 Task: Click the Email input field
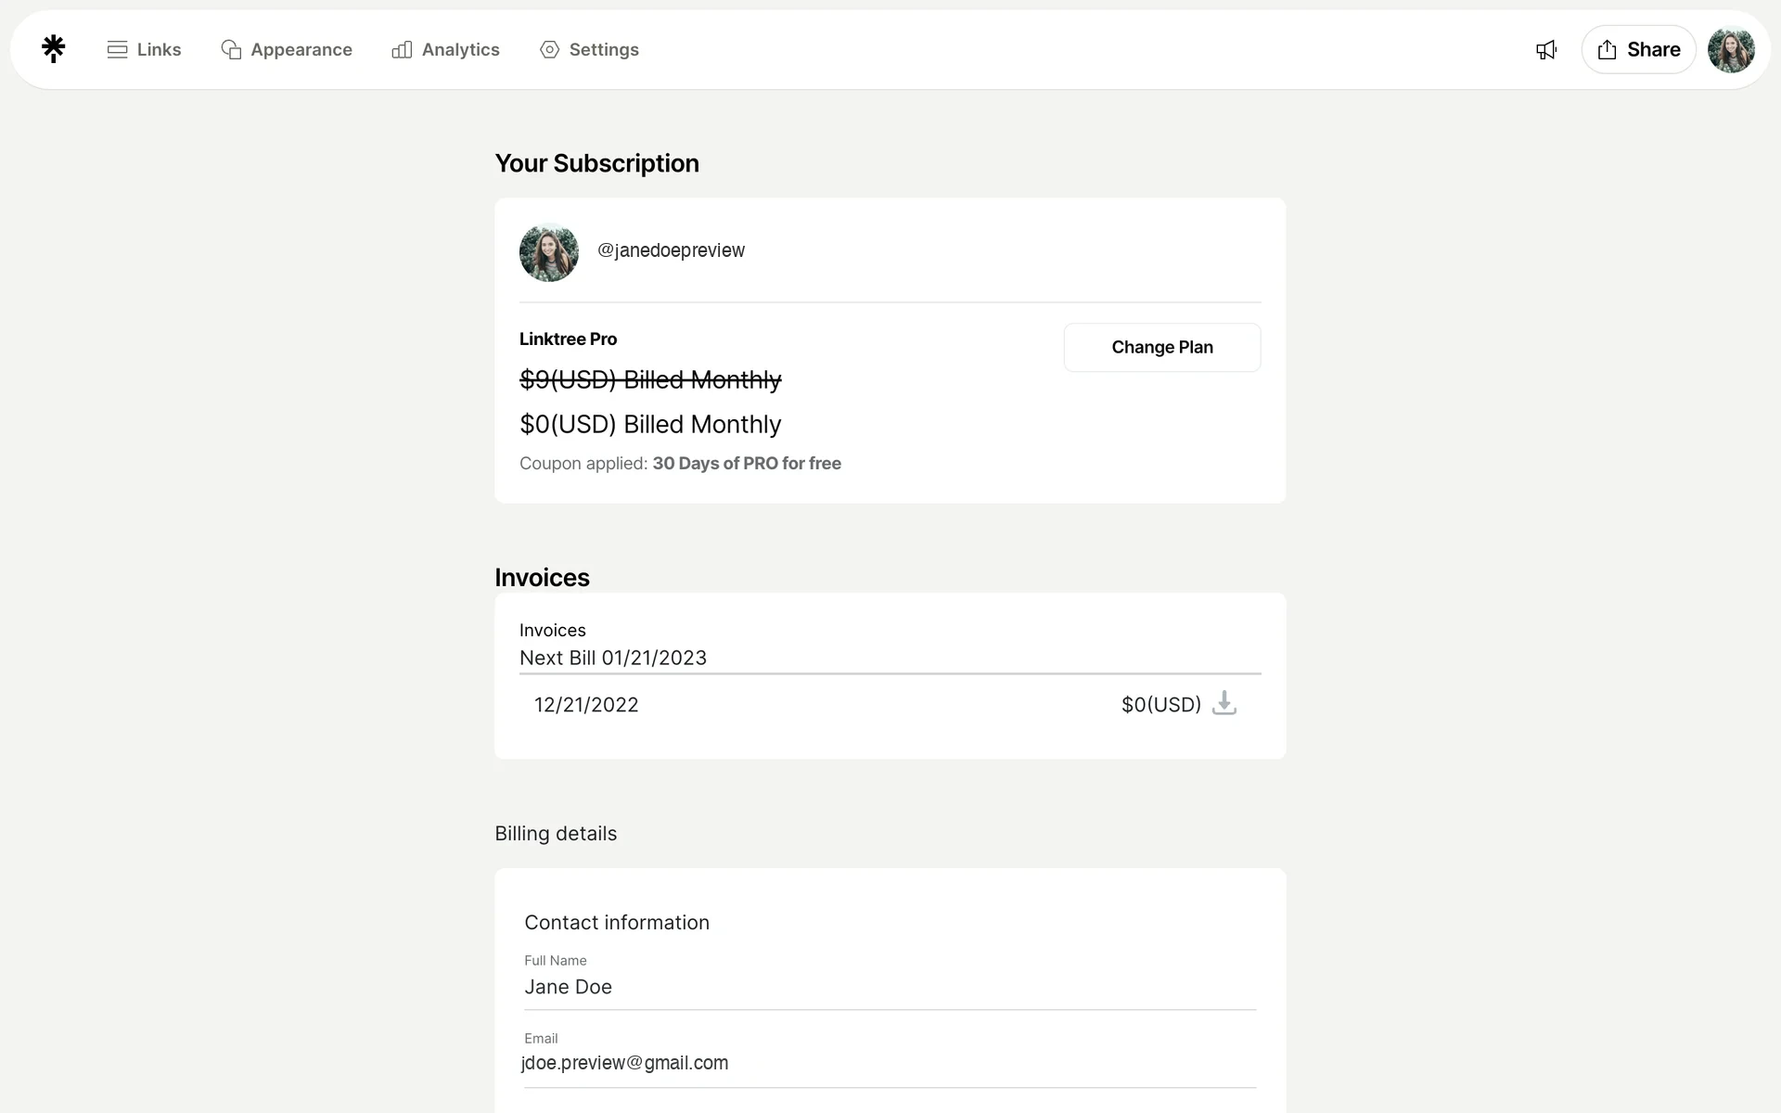[890, 1063]
